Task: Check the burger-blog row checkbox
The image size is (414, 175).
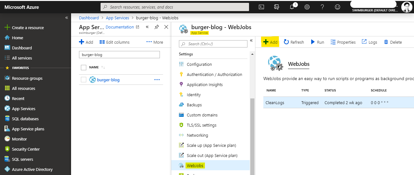Action: tap(83, 80)
